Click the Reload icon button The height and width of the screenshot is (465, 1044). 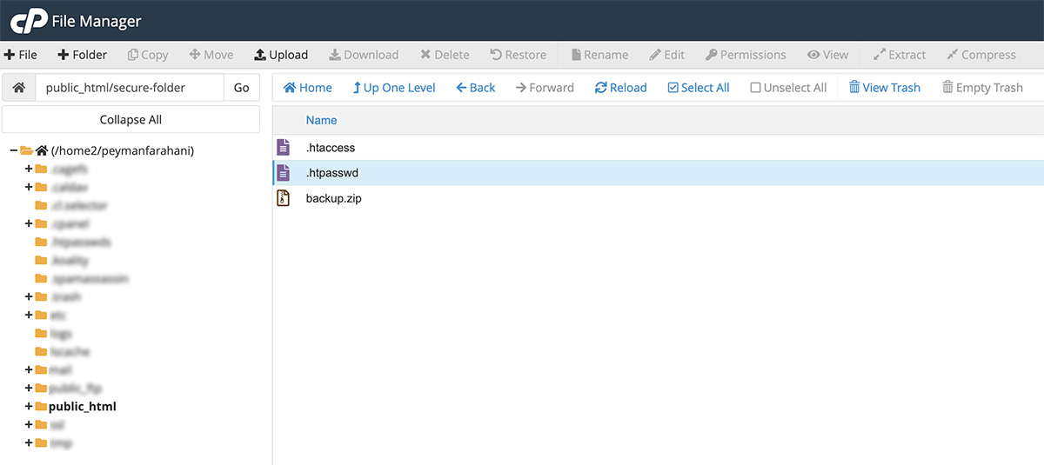(x=601, y=88)
